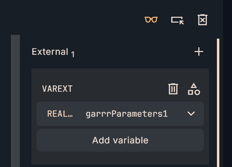Screen dimensions: 232x167
Task: Delete the VAREXT block via its trash icon
Action: (x=173, y=89)
